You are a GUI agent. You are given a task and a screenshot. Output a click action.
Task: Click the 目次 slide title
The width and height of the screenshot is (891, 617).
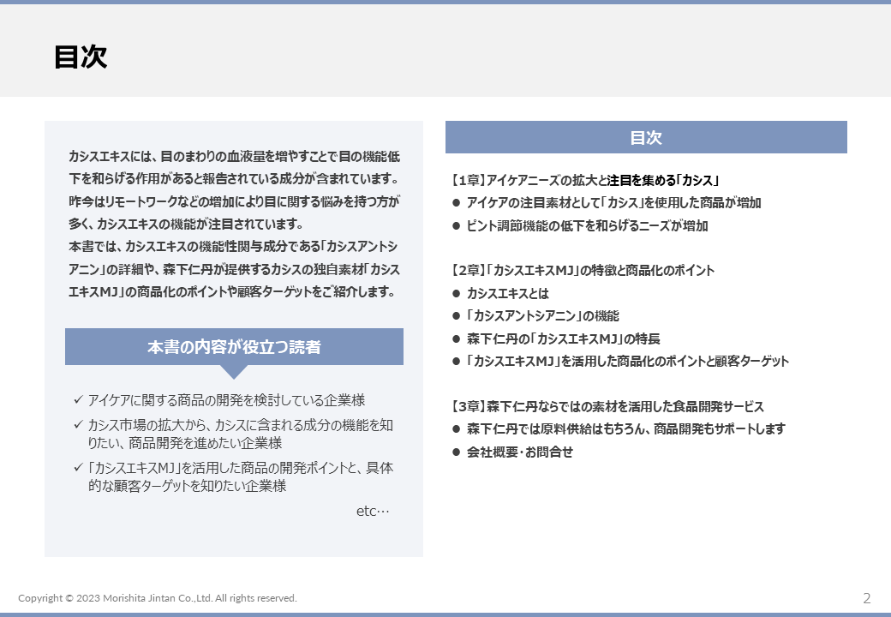(81, 57)
